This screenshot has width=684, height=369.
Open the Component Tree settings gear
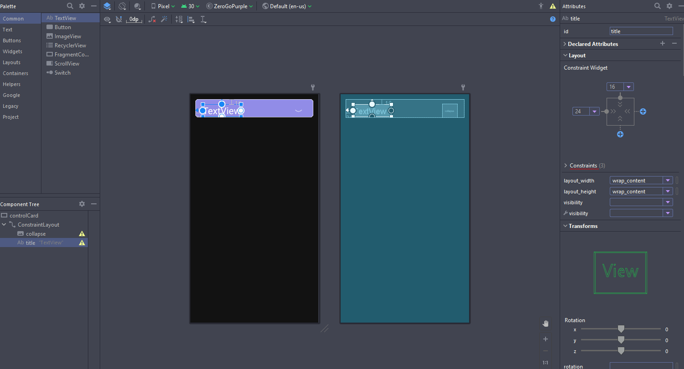point(82,204)
